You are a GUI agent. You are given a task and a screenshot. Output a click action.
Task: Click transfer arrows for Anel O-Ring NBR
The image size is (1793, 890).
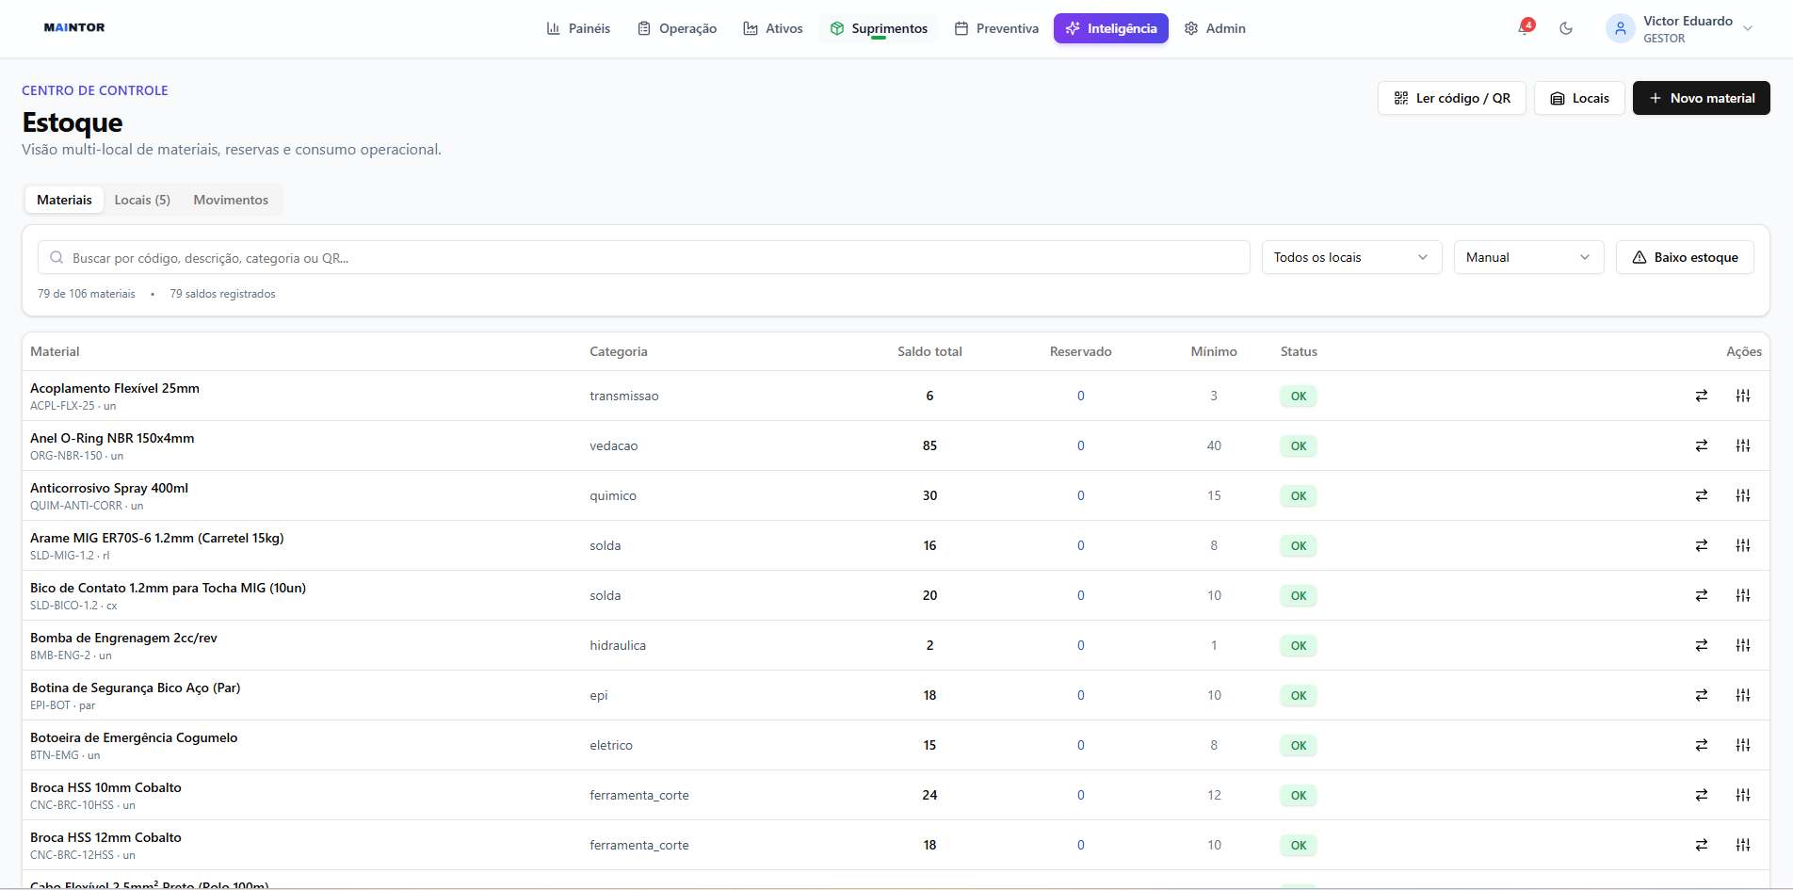1702,445
